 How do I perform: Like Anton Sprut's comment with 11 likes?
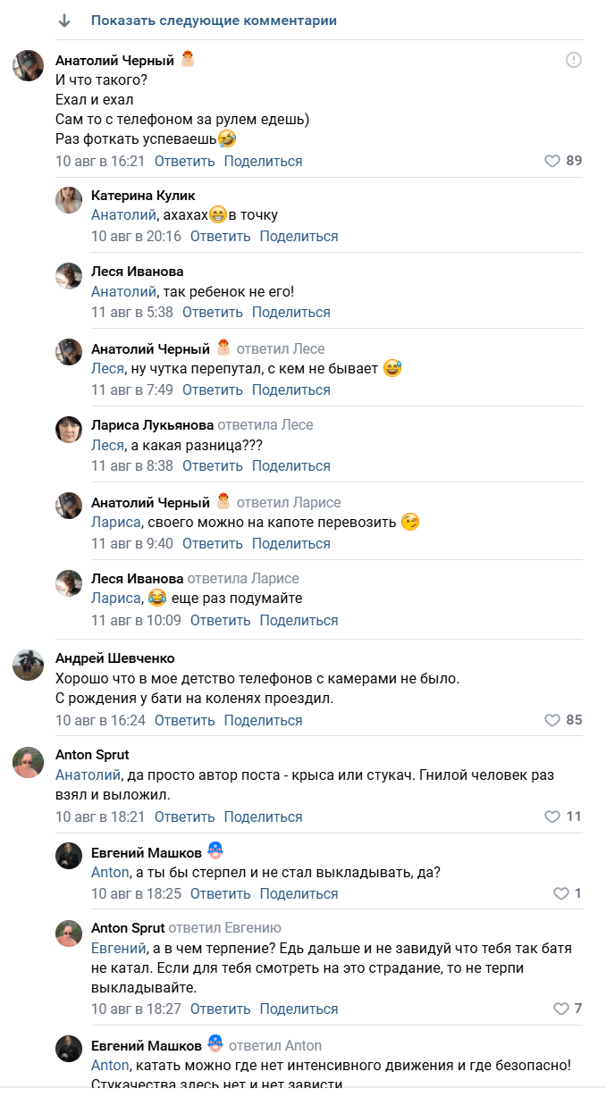(552, 816)
